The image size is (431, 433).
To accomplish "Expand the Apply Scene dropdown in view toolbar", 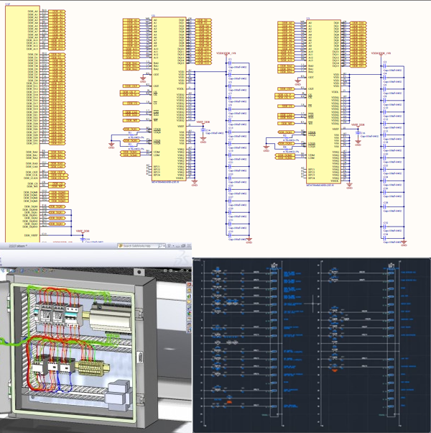I will [46, 270].
